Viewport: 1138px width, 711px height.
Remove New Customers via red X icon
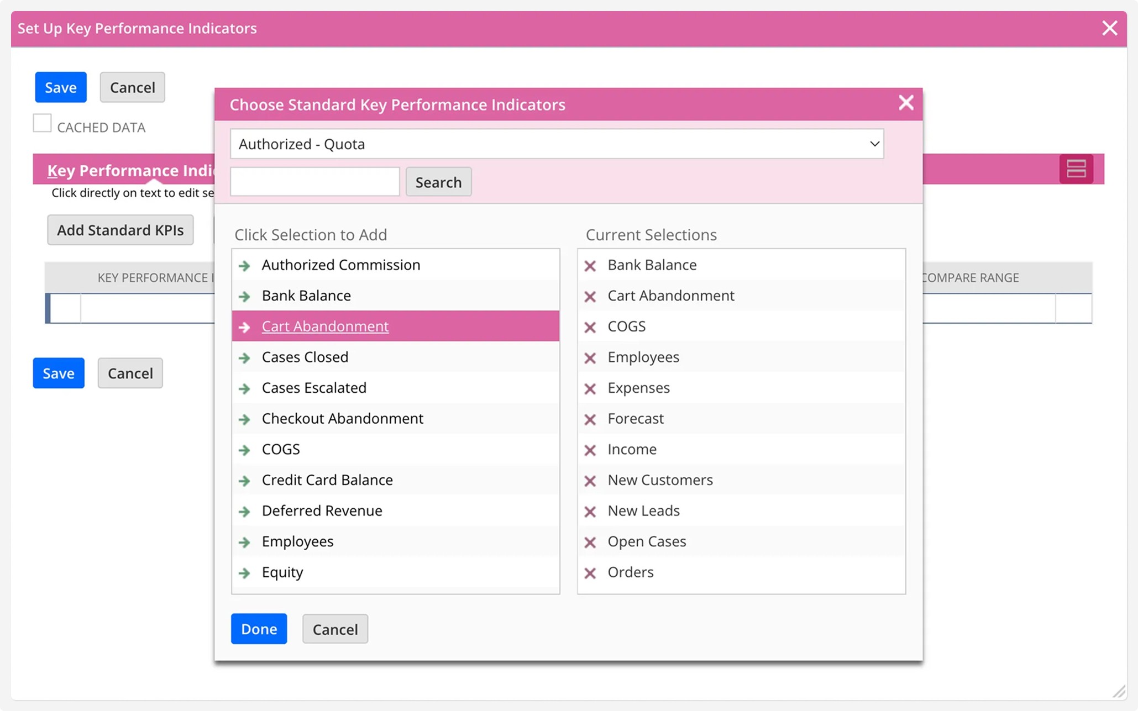pyautogui.click(x=591, y=480)
